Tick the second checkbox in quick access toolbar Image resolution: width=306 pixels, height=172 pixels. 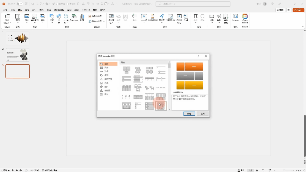coord(68,4)
